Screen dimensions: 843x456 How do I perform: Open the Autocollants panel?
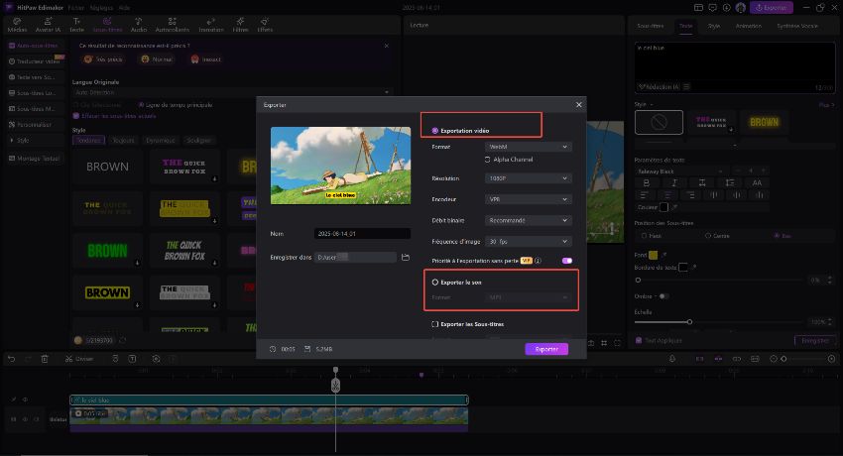coord(173,25)
